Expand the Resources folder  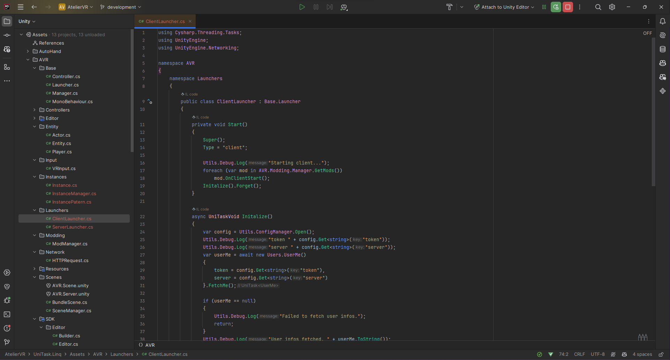pyautogui.click(x=35, y=269)
